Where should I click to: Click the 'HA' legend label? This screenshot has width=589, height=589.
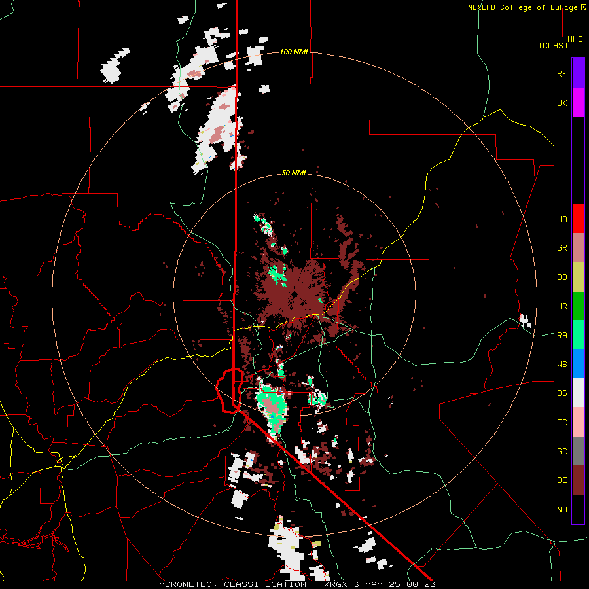pyautogui.click(x=562, y=219)
